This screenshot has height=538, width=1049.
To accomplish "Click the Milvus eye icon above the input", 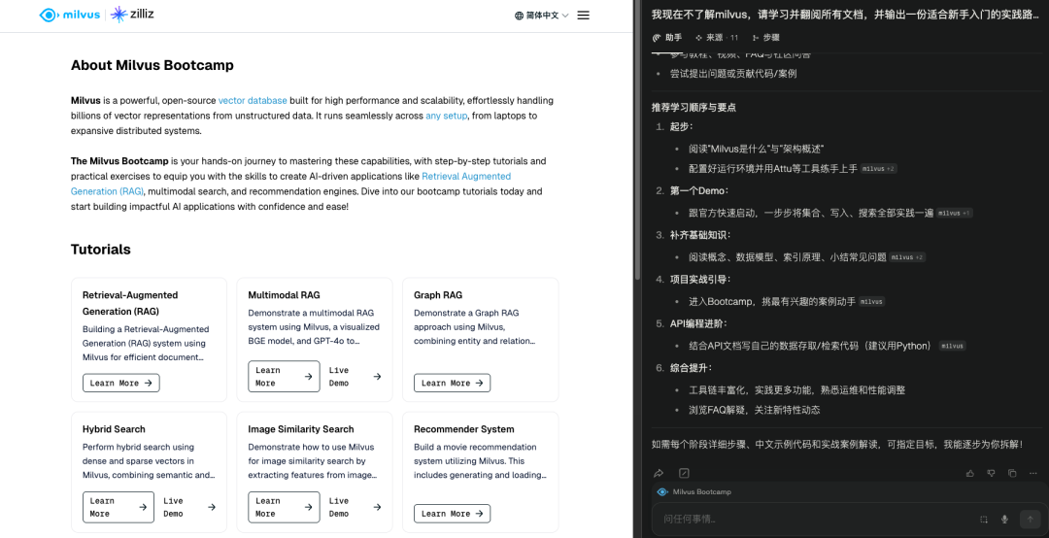I will 662,491.
